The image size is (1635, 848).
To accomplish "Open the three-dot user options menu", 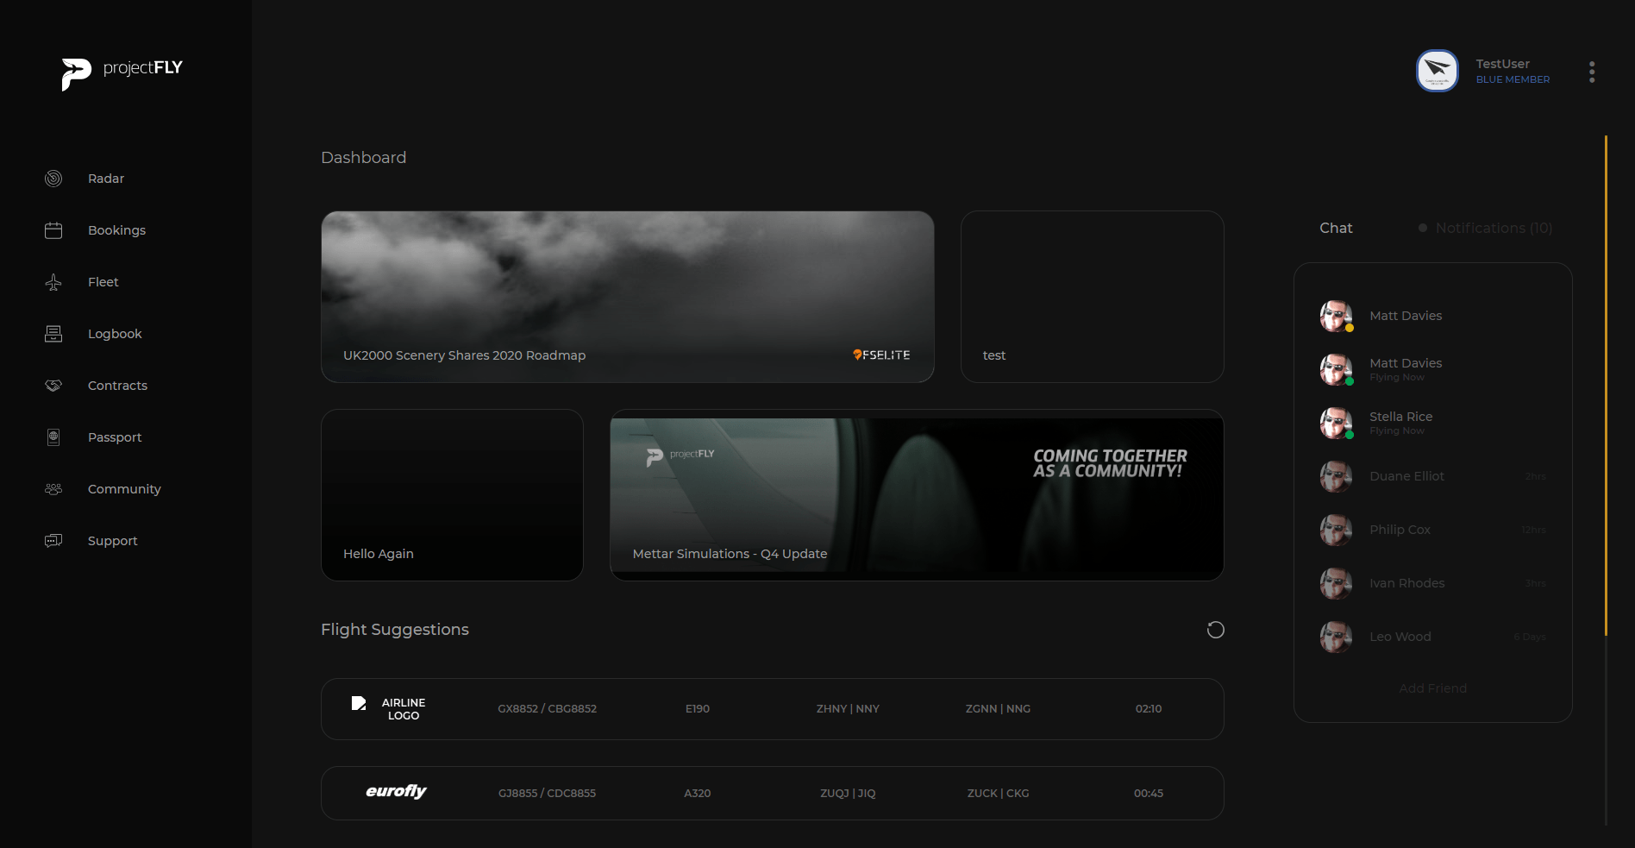I will pyautogui.click(x=1591, y=72).
